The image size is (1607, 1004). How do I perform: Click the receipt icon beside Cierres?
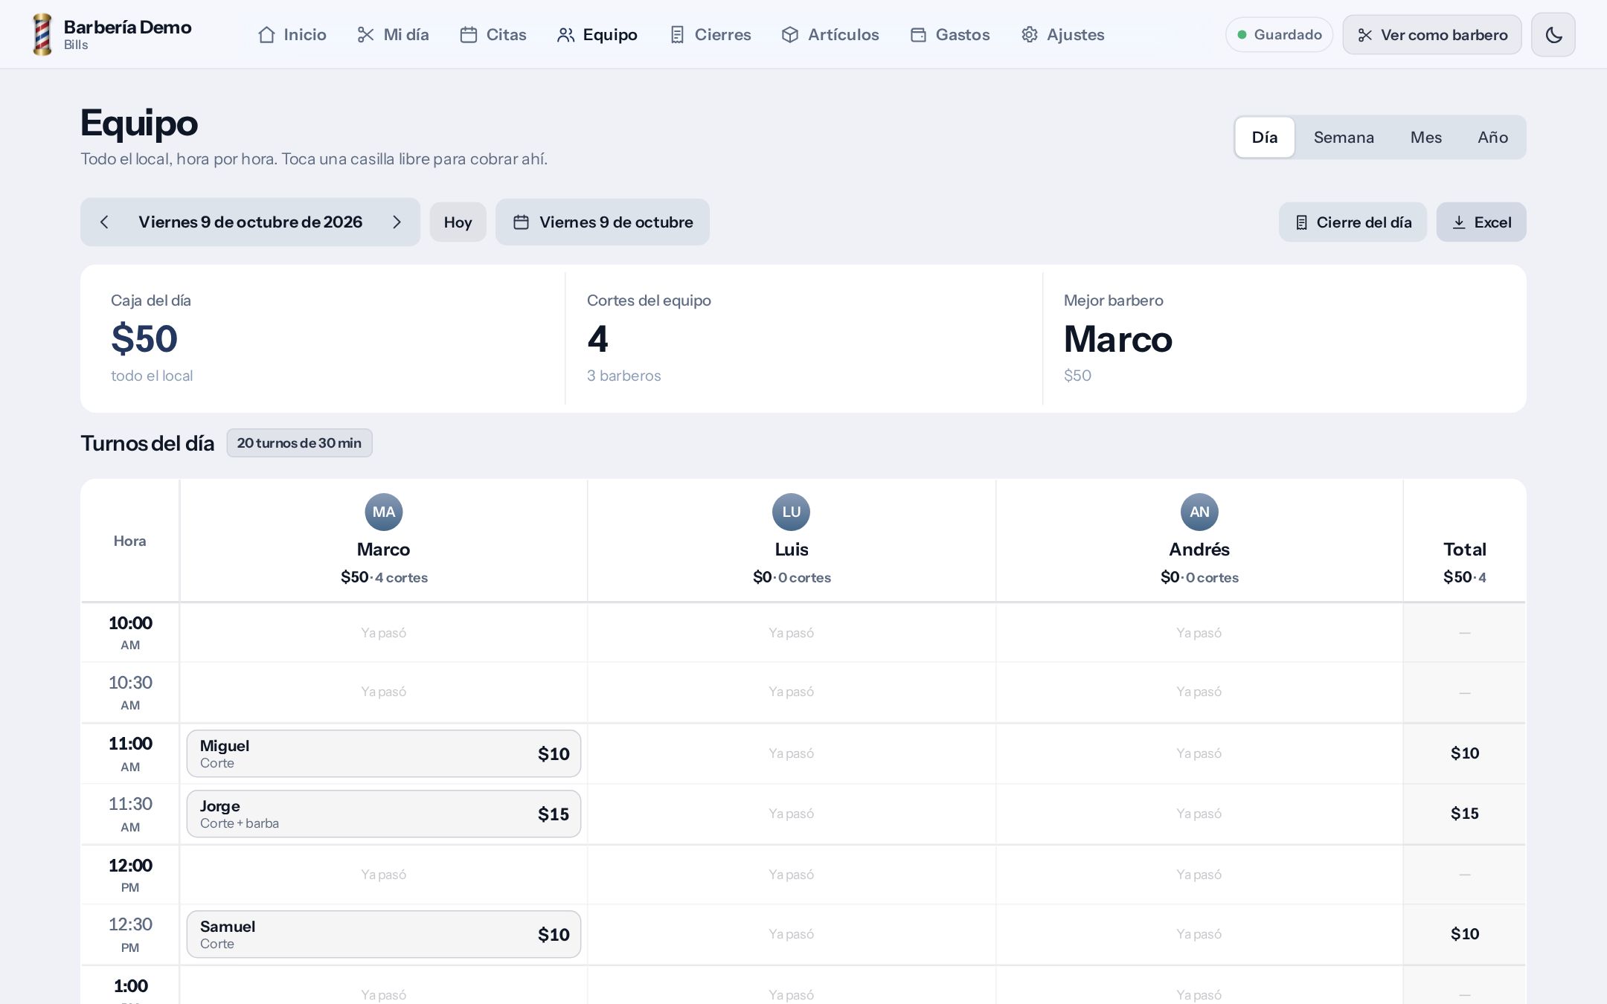pyautogui.click(x=677, y=35)
